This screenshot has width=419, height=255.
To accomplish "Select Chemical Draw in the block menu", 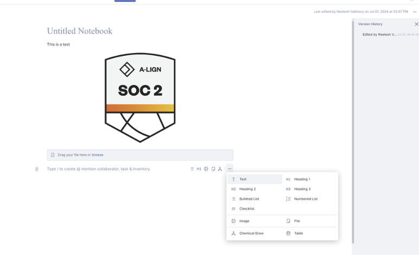I will (x=255, y=233).
